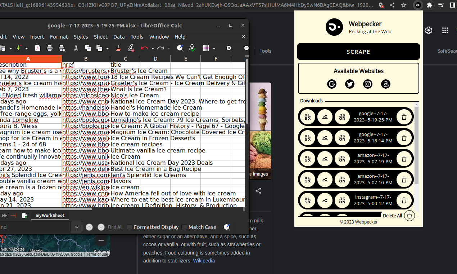This screenshot has width=457, height=274.
Task: Open the Google apps grid icon
Action: pyautogui.click(x=445, y=30)
